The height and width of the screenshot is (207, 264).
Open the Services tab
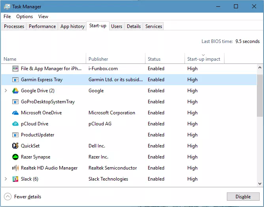pyautogui.click(x=153, y=26)
